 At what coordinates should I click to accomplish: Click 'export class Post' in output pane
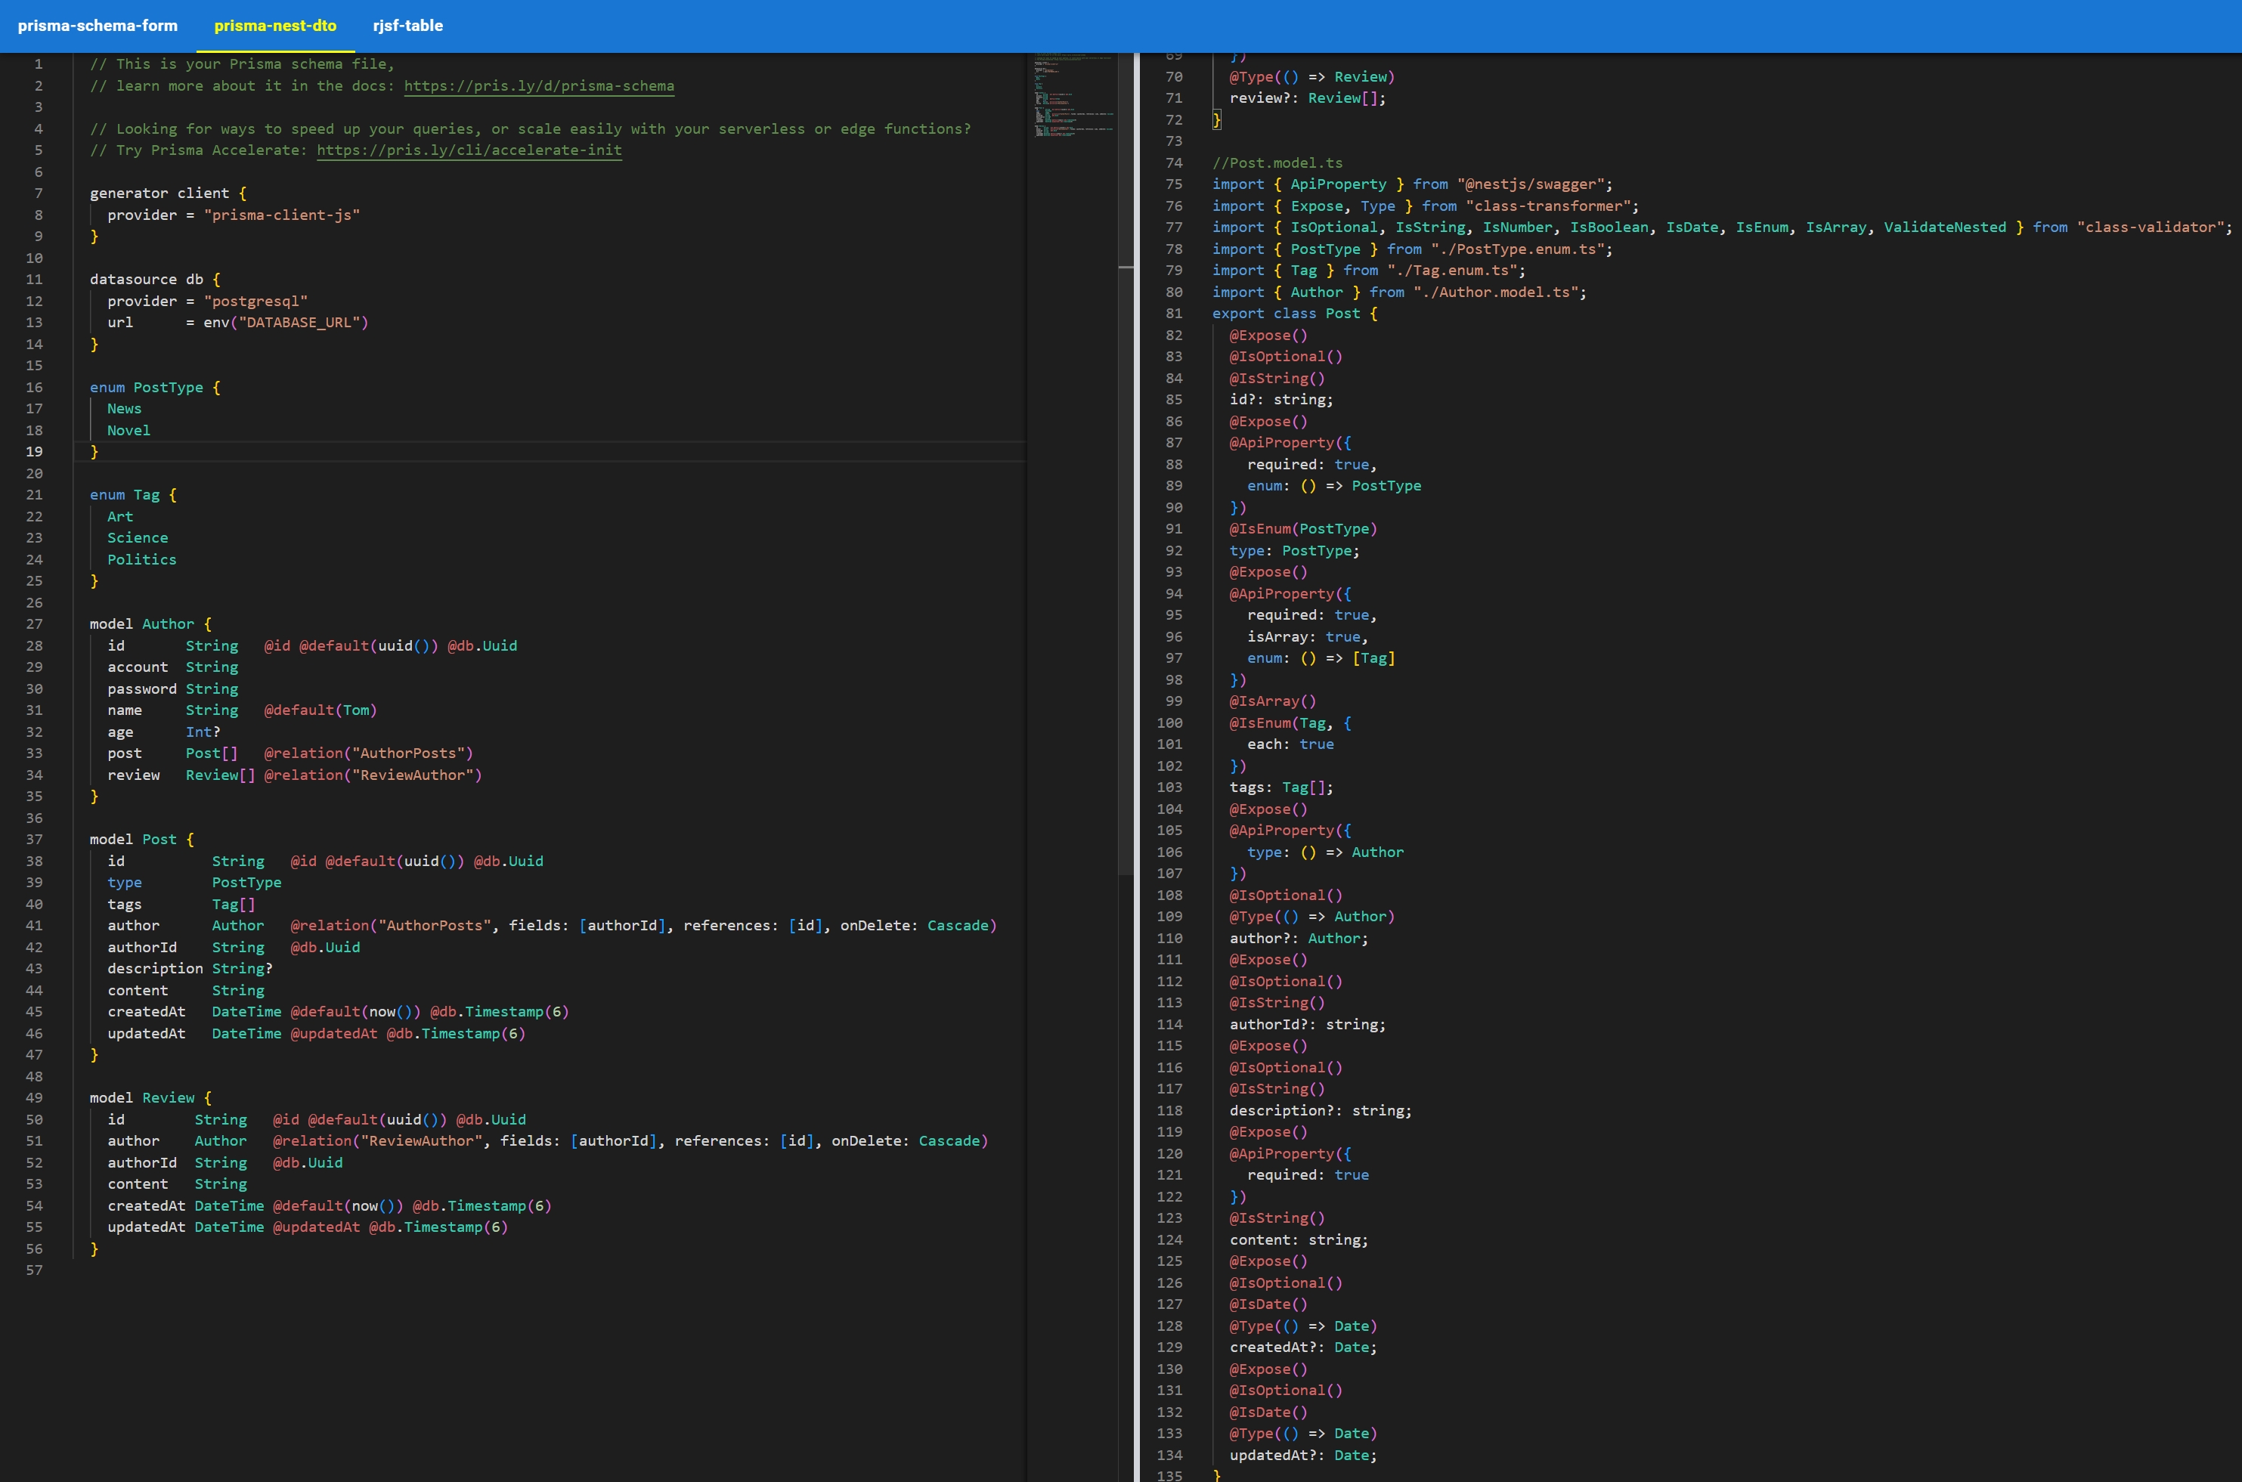point(1286,314)
